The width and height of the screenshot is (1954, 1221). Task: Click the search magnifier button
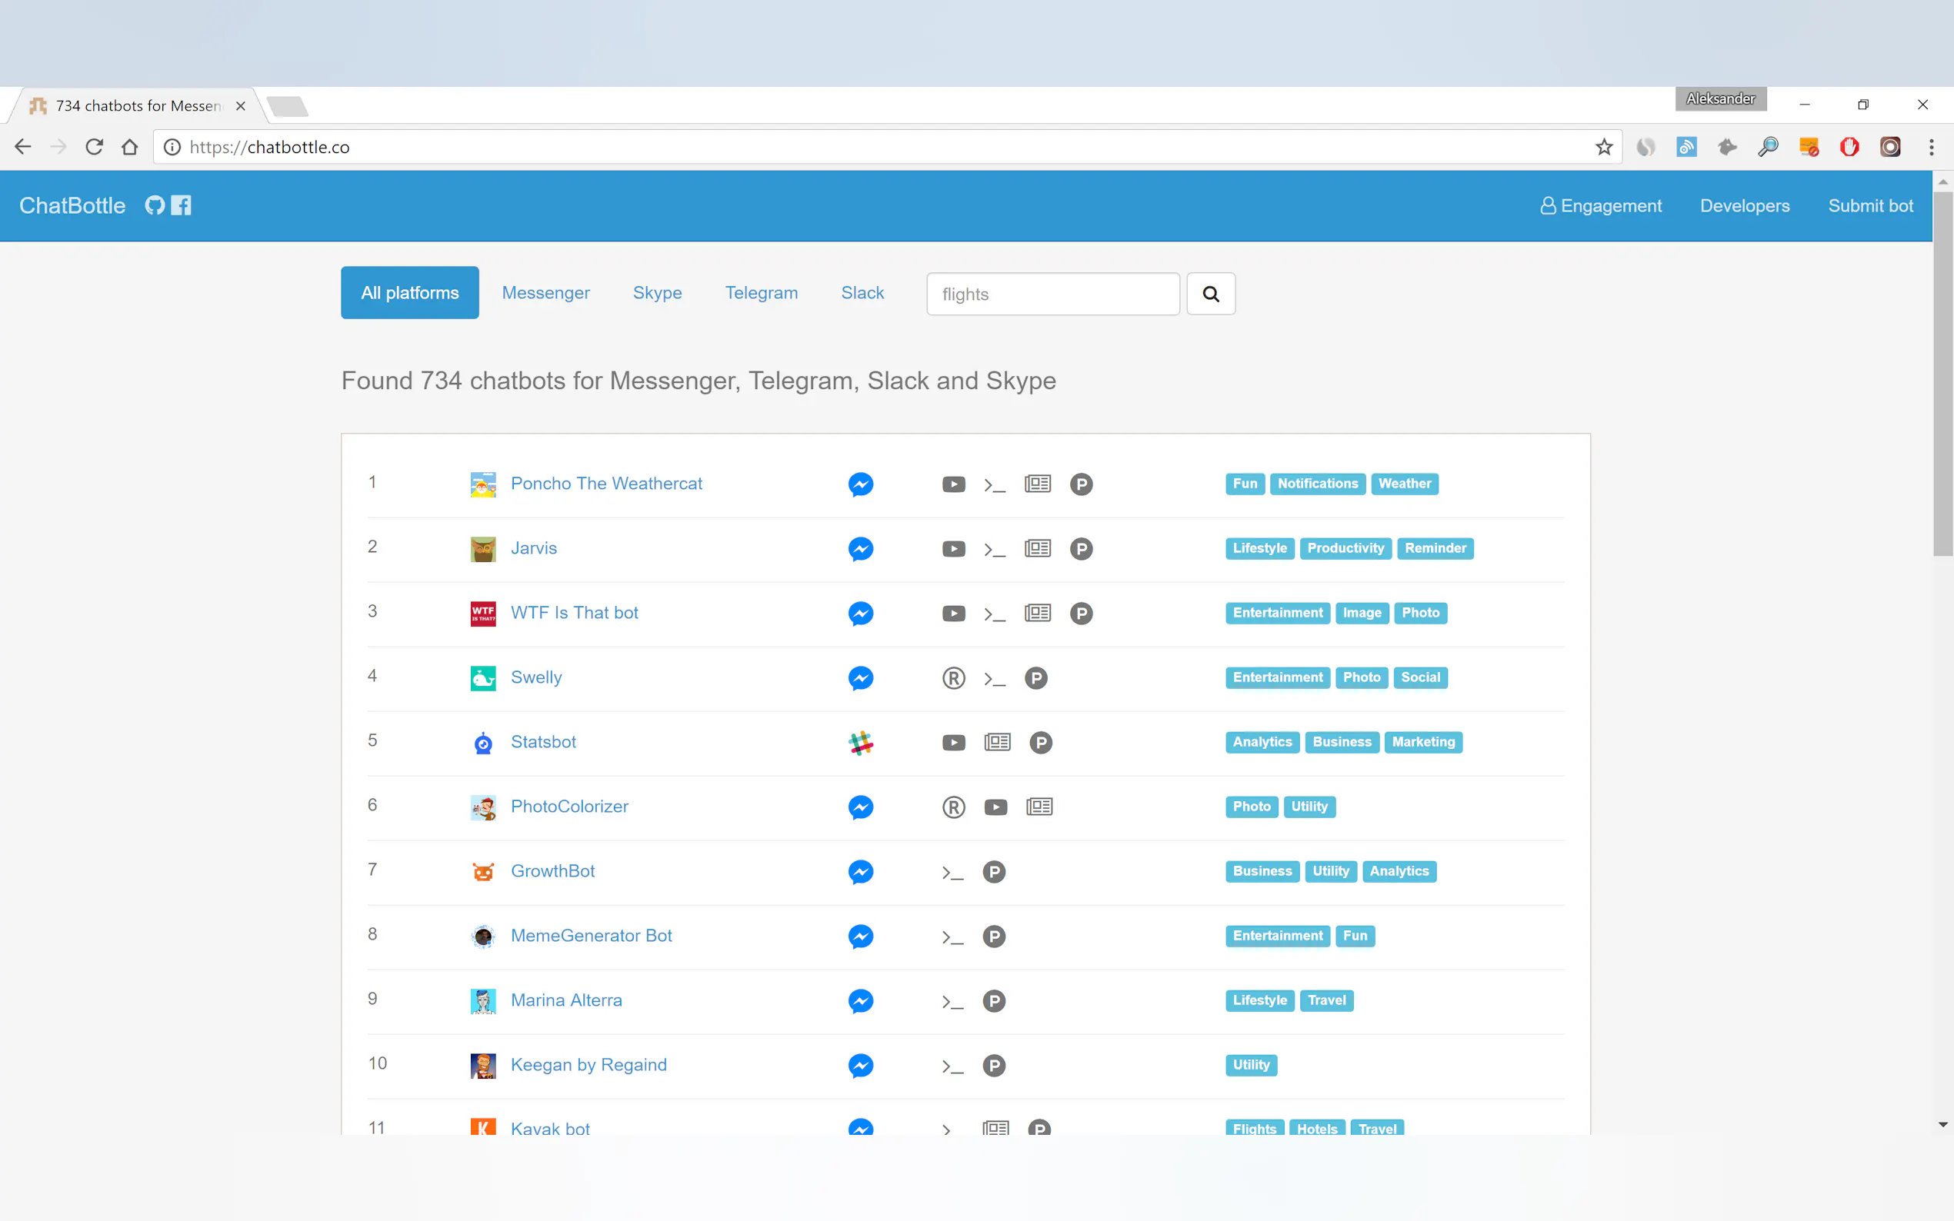1210,294
